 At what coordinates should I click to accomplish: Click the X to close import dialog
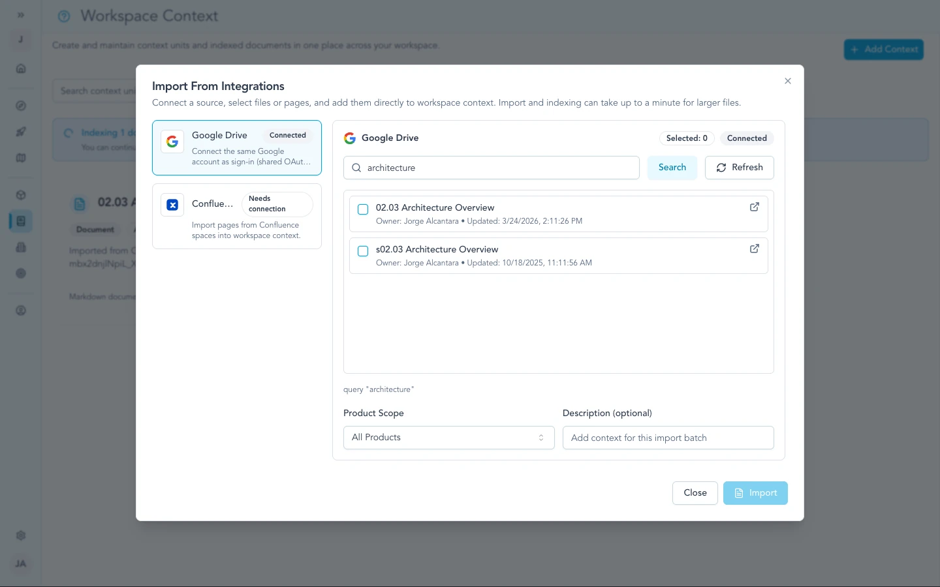[787, 81]
